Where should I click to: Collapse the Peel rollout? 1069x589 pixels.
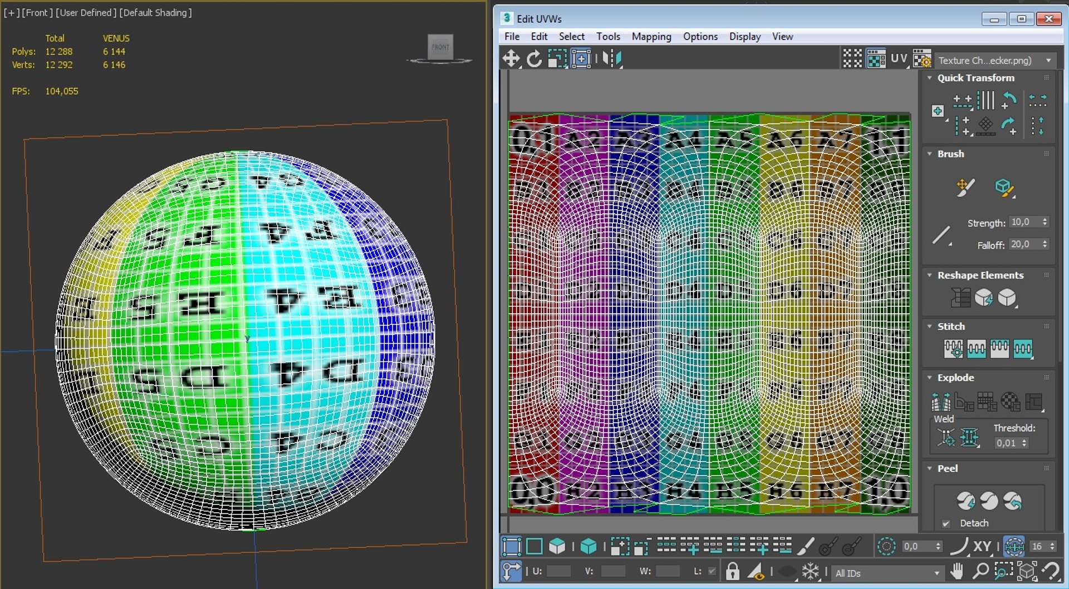click(x=929, y=469)
